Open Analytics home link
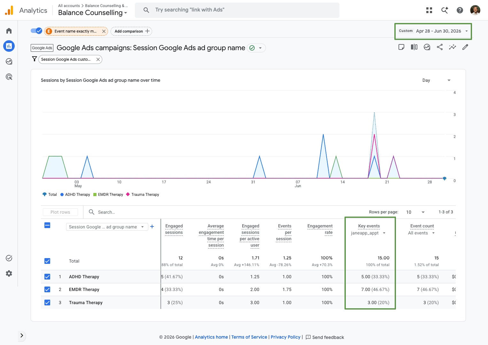The image size is (488, 345). click(211, 337)
